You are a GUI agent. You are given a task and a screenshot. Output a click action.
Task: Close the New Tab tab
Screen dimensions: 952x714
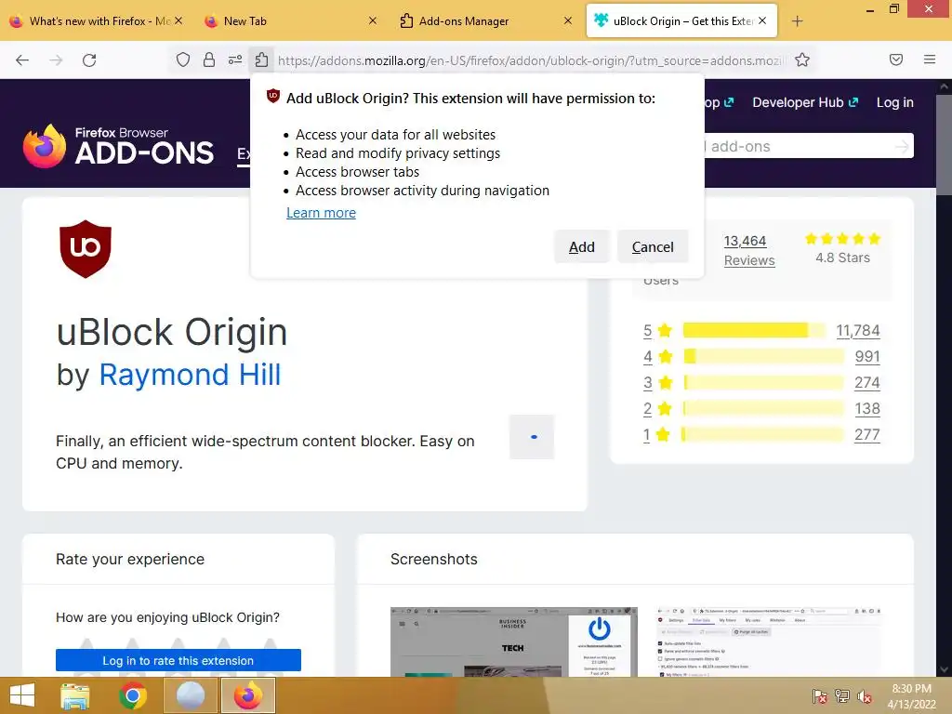pos(373,20)
